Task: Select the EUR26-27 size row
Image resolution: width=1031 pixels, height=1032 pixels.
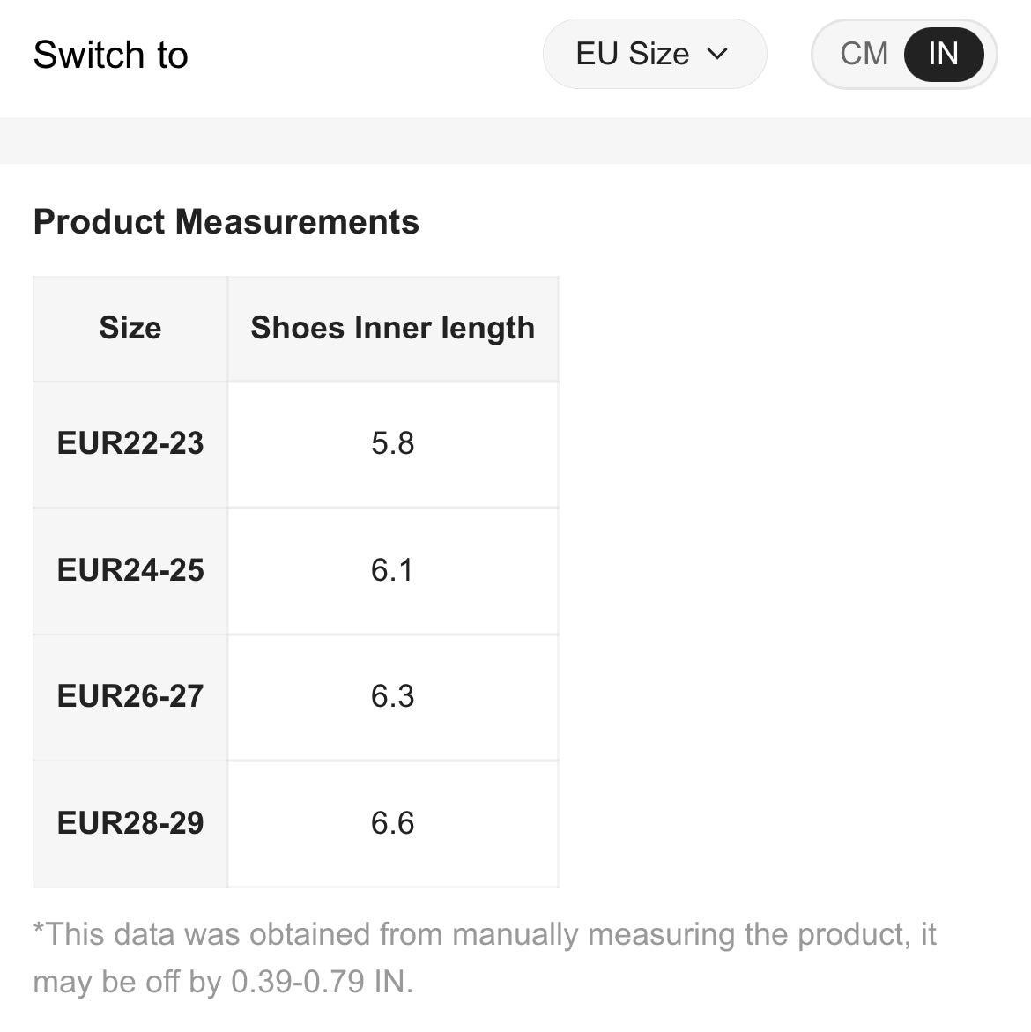Action: [130, 696]
